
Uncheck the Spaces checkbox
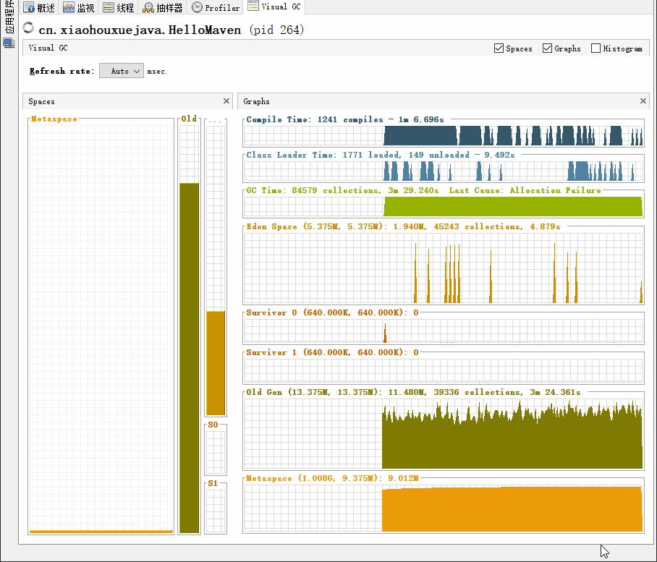click(499, 48)
